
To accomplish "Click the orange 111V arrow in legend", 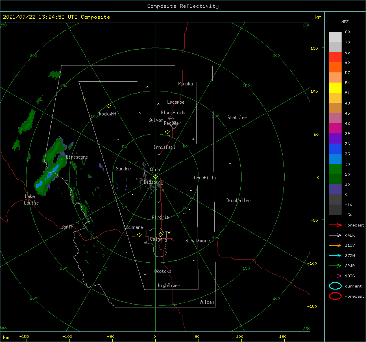I will [335, 245].
